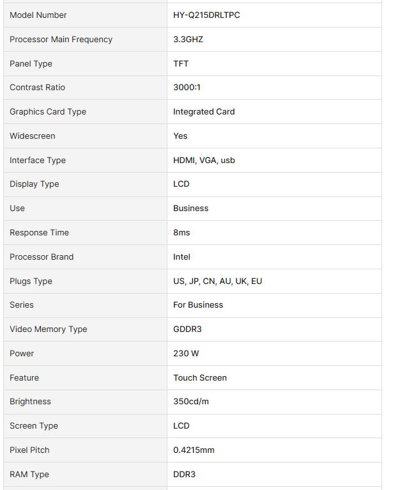Select the Intel processor brand value
Image resolution: width=416 pixels, height=490 pixels.
(181, 257)
